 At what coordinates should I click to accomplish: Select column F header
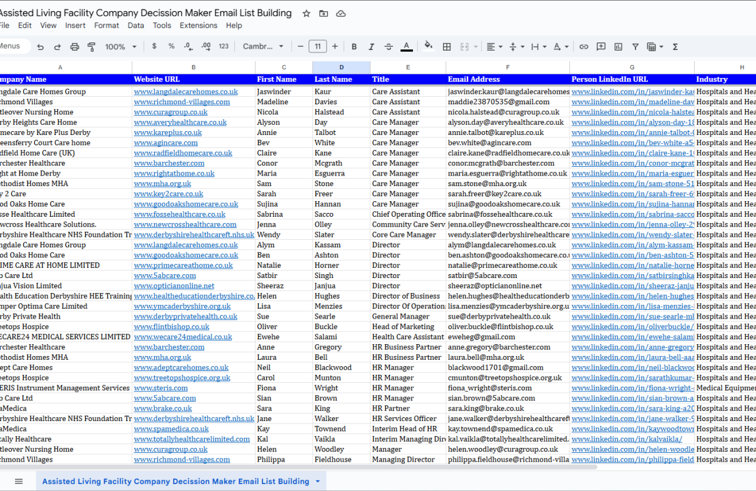click(x=507, y=67)
